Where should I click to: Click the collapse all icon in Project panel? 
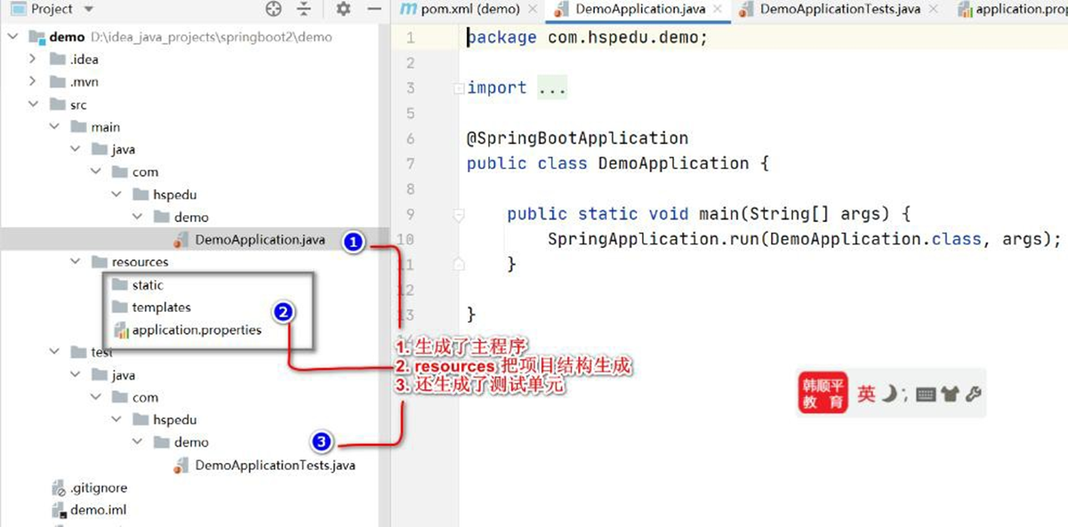click(304, 9)
